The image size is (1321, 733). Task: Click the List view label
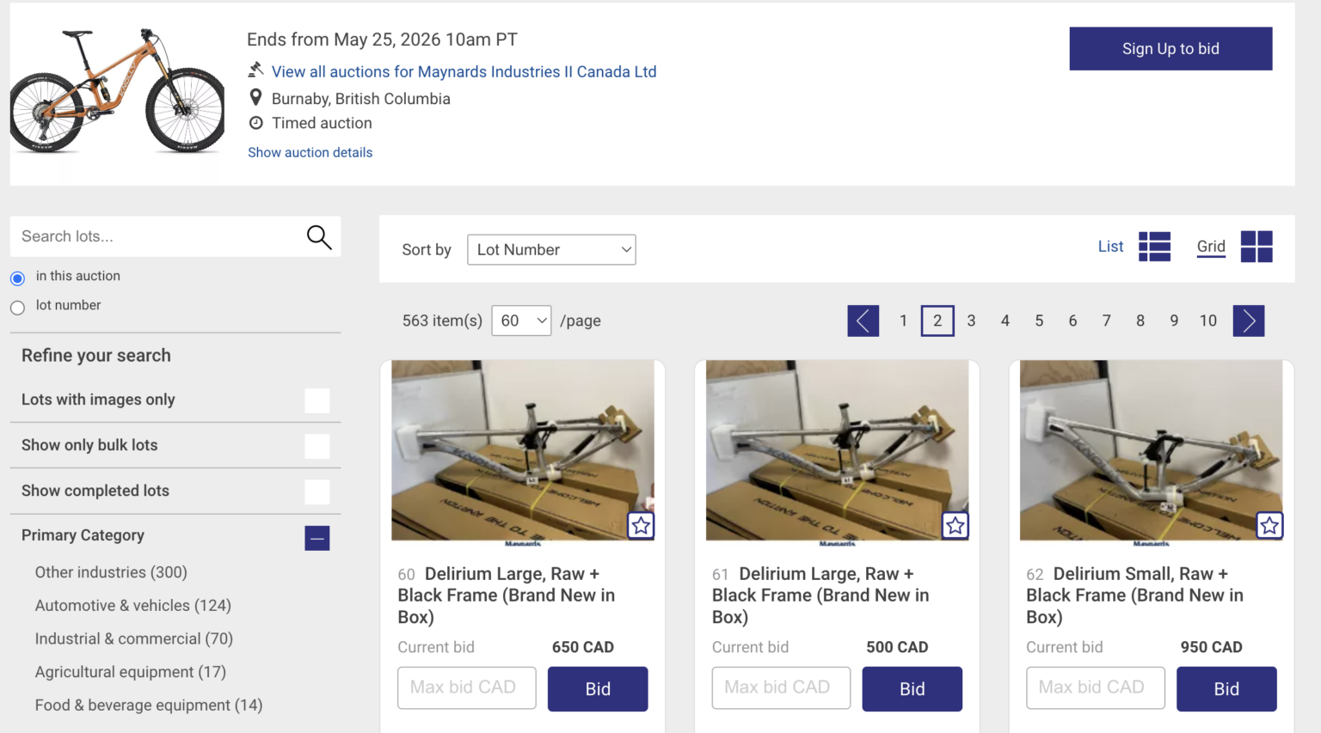(1110, 247)
